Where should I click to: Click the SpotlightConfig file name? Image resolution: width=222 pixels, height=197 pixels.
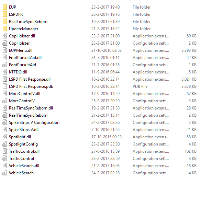[x=23, y=144]
